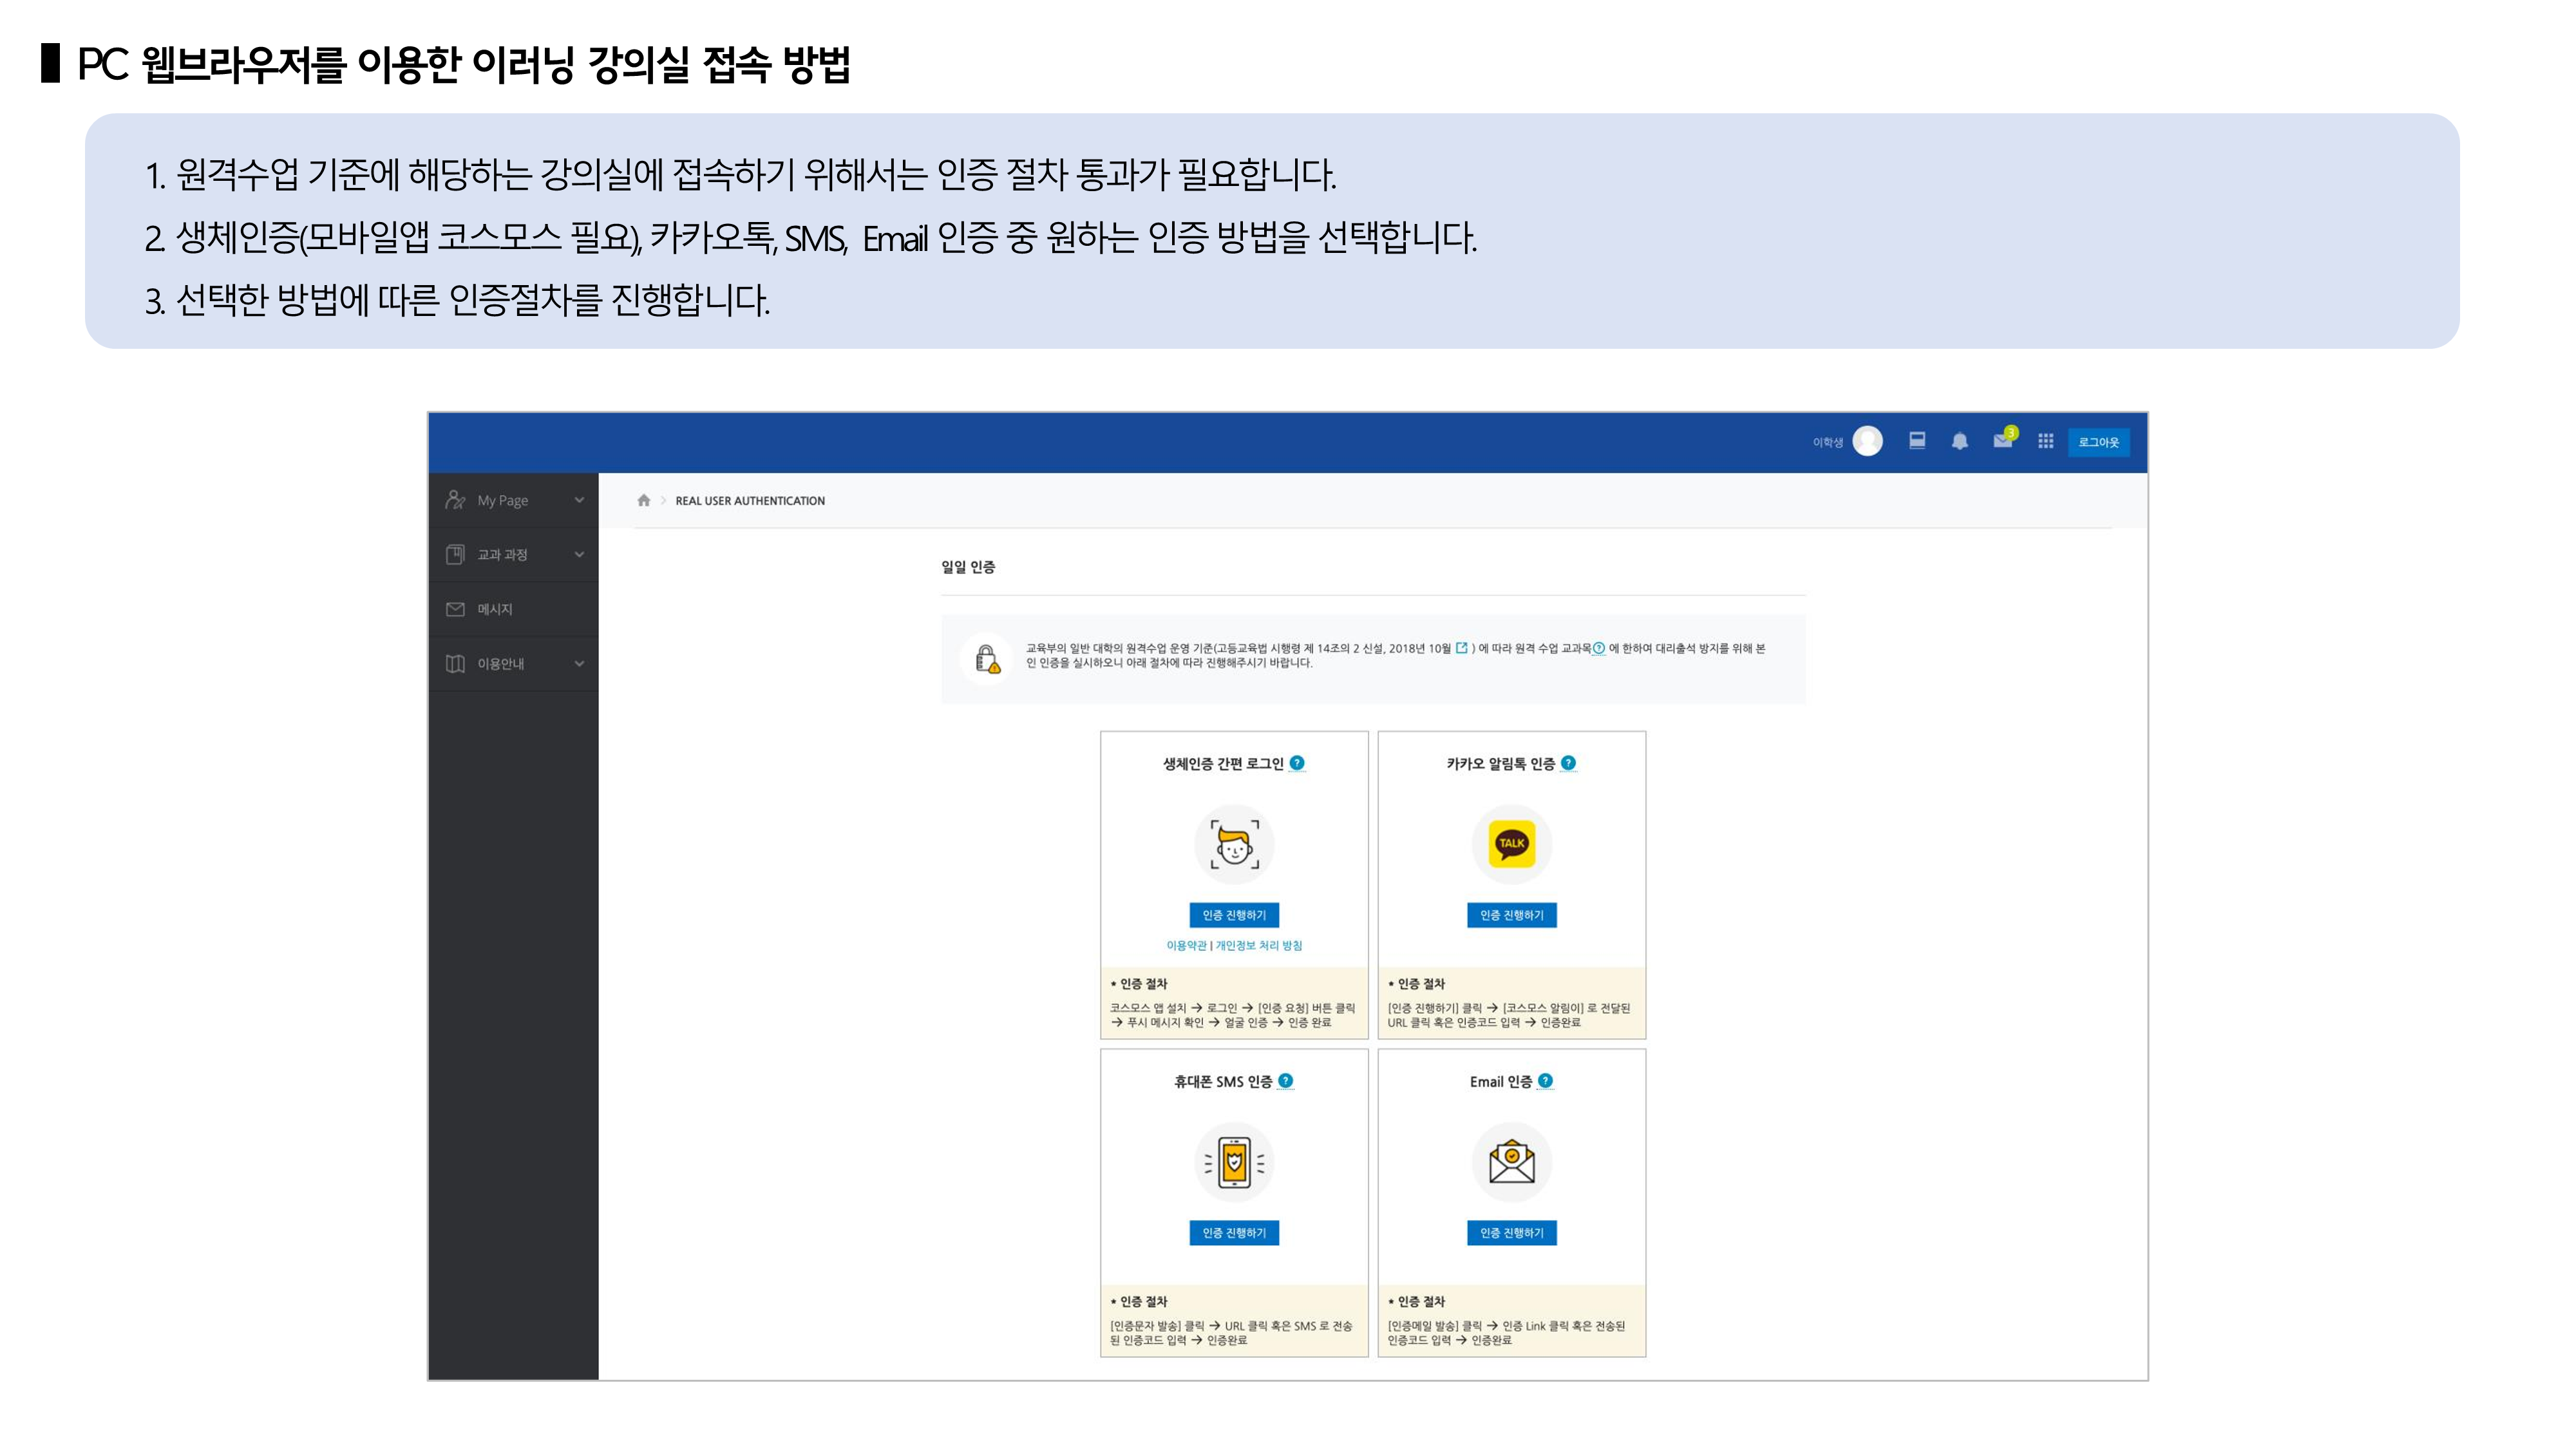Click help icon next to Email 인증

1545,1081
